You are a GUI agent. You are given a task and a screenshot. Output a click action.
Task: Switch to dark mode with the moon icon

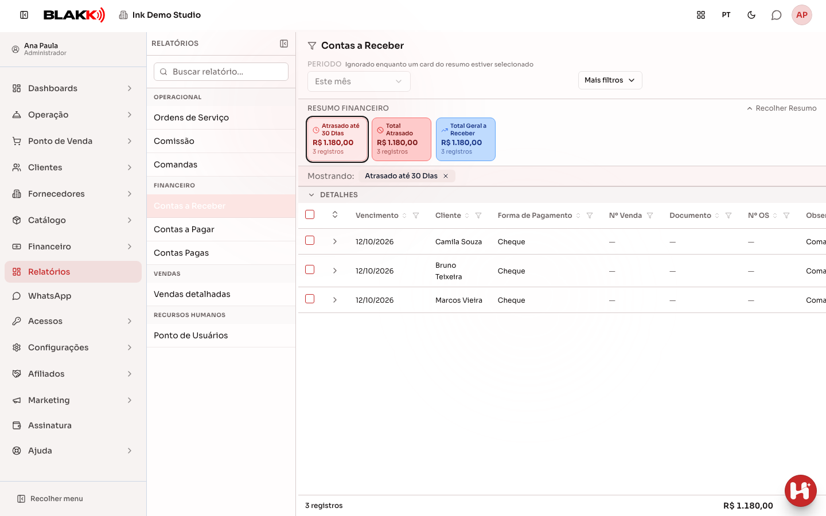click(x=751, y=15)
